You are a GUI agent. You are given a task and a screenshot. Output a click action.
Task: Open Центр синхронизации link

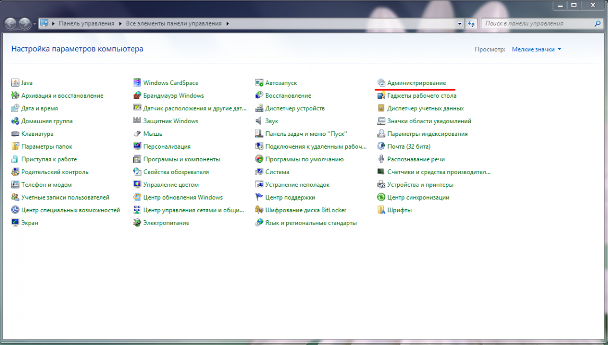click(418, 197)
